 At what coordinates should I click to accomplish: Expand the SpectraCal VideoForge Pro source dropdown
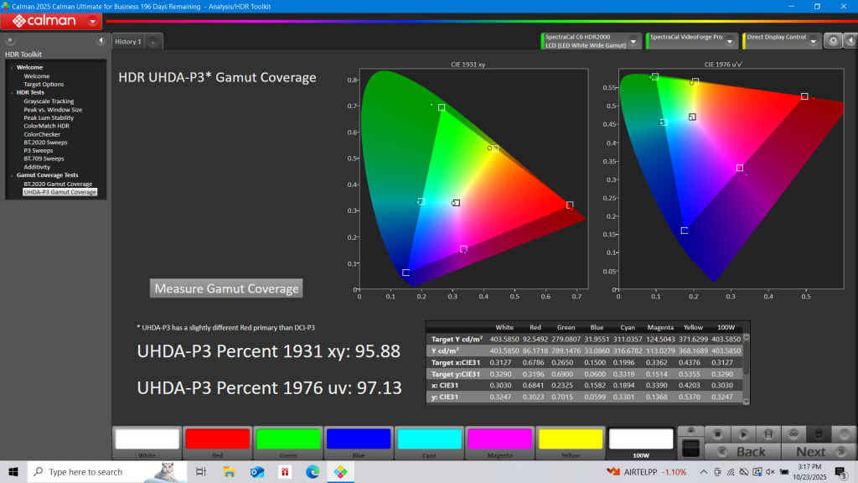730,40
